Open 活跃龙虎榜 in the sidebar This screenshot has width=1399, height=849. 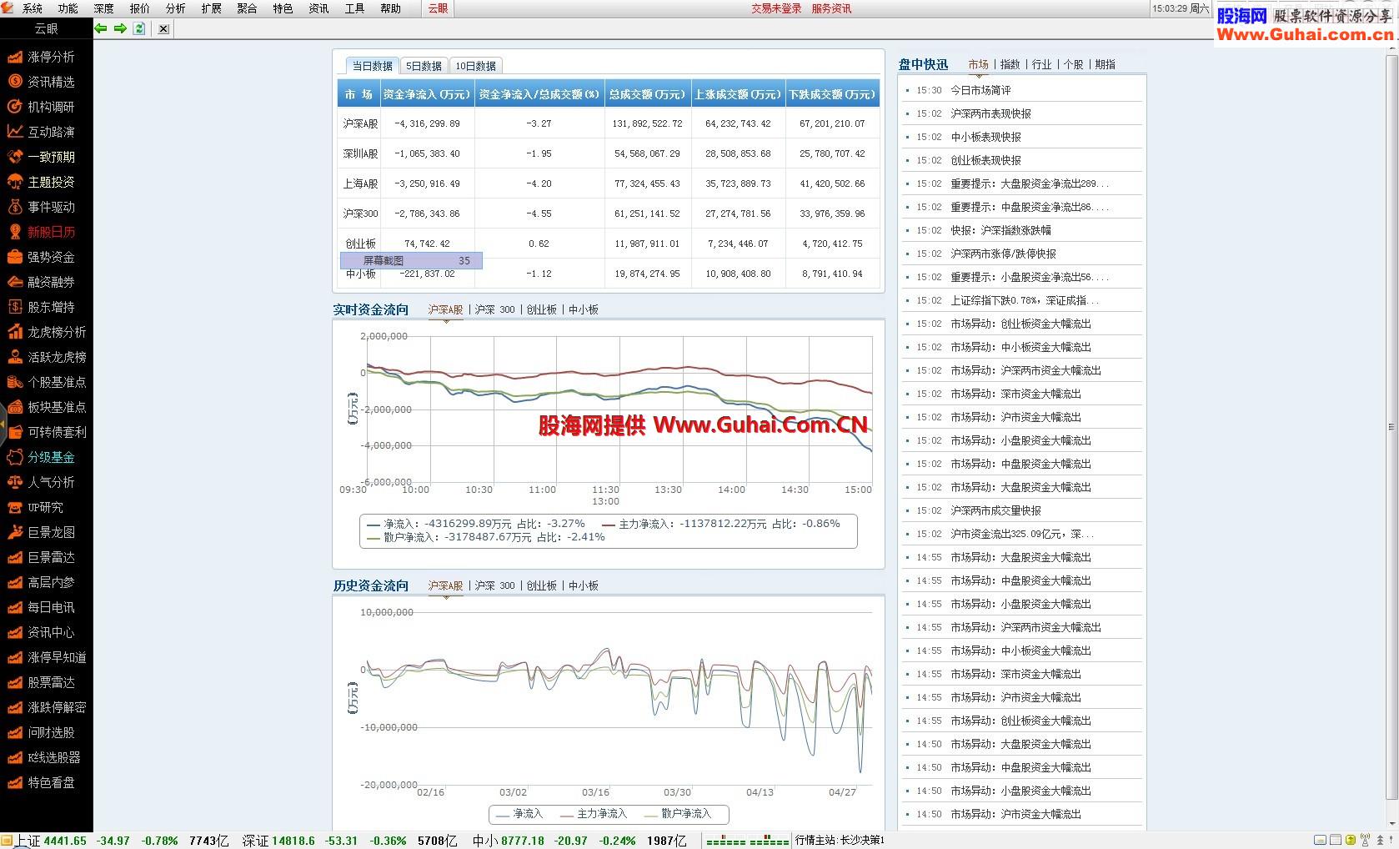[47, 357]
